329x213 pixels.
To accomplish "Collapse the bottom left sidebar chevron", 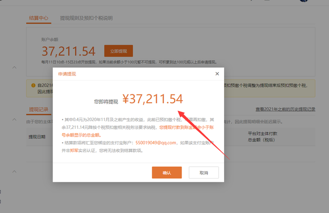I will point(14,171).
